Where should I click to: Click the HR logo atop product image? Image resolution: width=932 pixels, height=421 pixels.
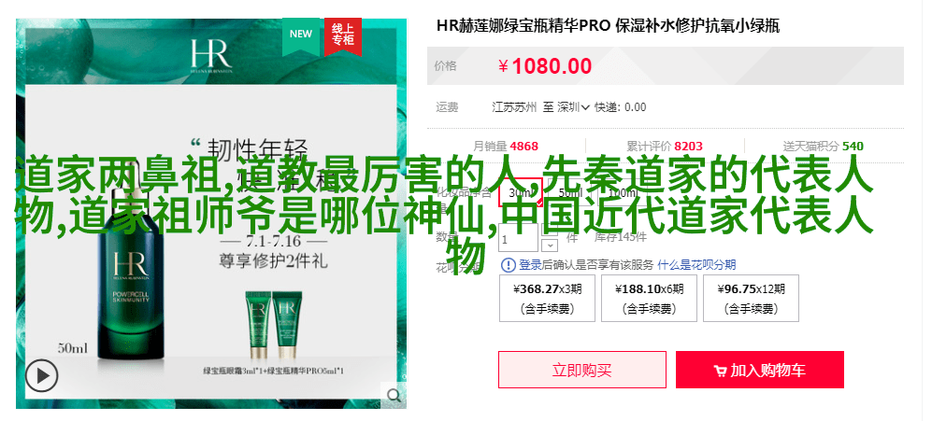[x=211, y=56]
